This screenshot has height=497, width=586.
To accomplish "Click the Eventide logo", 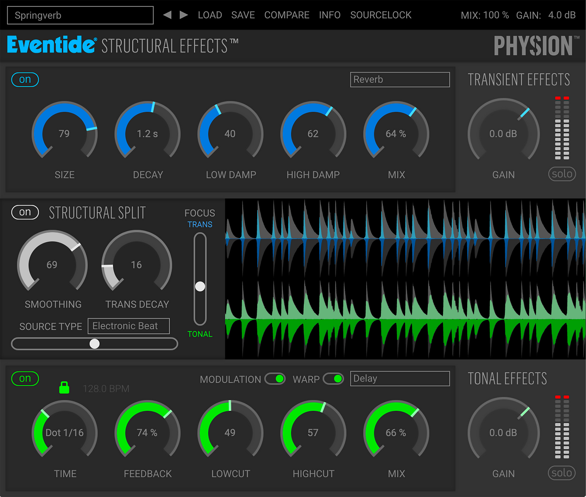I will tap(50, 45).
